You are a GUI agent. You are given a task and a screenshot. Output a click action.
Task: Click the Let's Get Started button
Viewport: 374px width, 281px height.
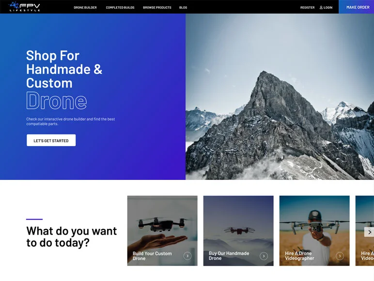tap(51, 140)
